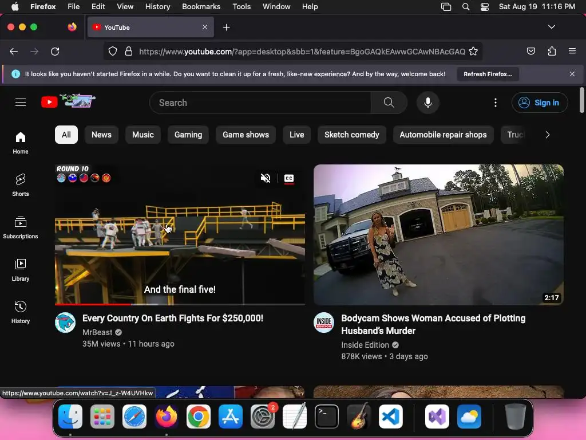Open the MrBeast video preview thumbnail

(180, 234)
